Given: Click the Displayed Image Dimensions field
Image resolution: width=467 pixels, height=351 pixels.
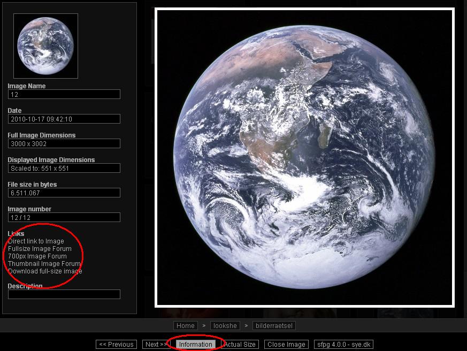Looking at the screenshot, I should pos(64,168).
